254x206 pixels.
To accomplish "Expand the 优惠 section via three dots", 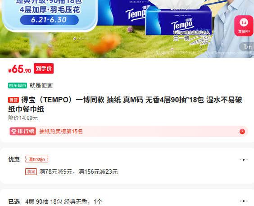I will coord(244,160).
